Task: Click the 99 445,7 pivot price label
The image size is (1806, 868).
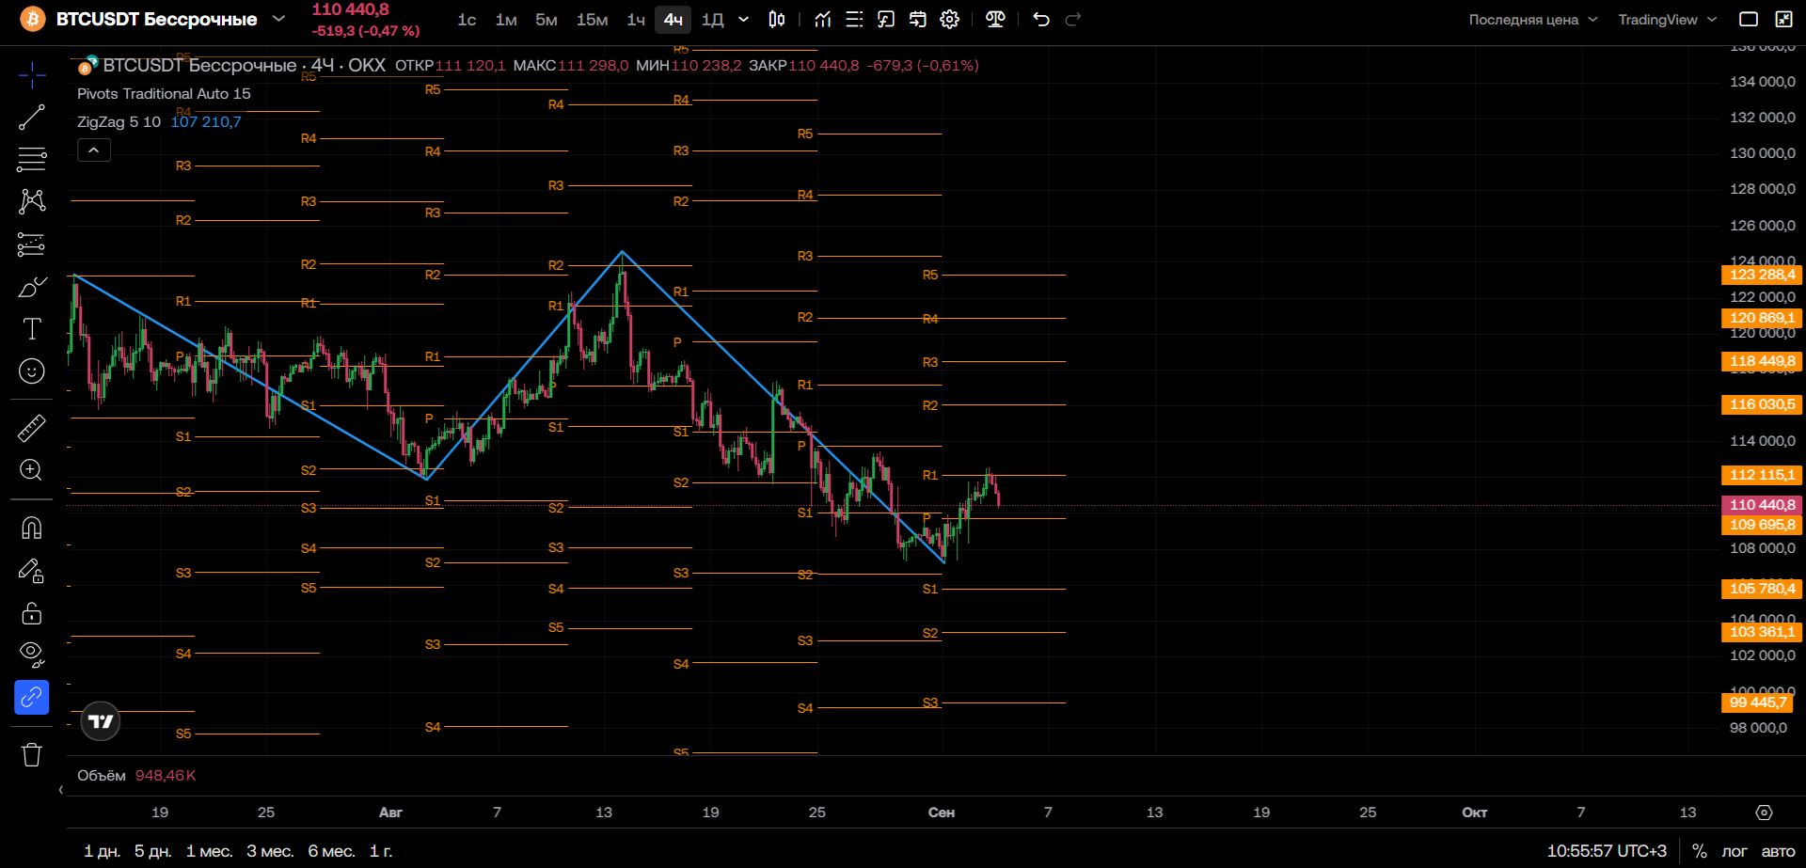Action: coord(1758,702)
